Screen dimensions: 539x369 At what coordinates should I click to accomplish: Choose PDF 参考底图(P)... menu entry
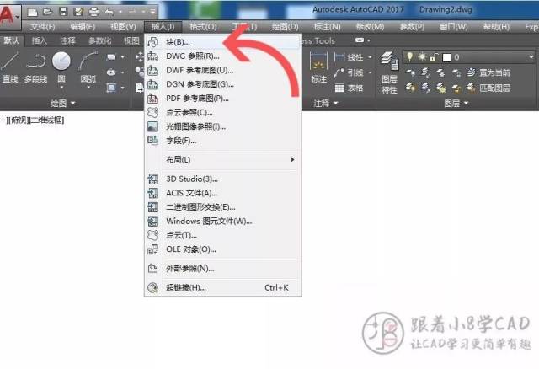(222, 99)
